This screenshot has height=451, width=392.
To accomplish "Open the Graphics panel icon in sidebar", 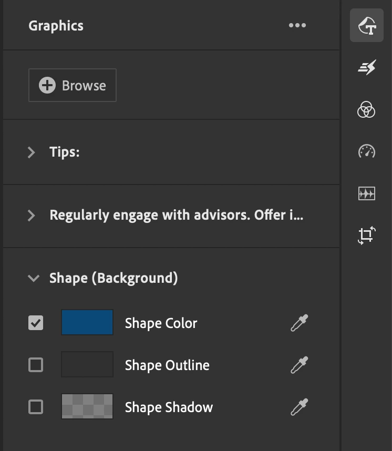I will tap(366, 25).
